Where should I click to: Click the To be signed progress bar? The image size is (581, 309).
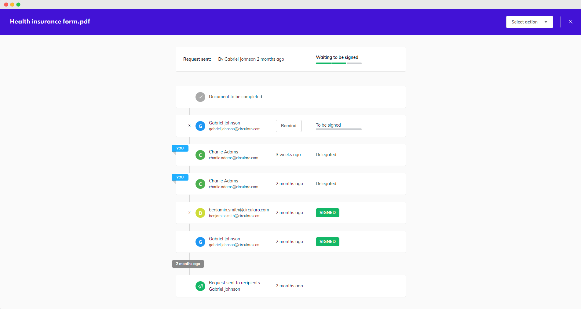click(x=338, y=129)
